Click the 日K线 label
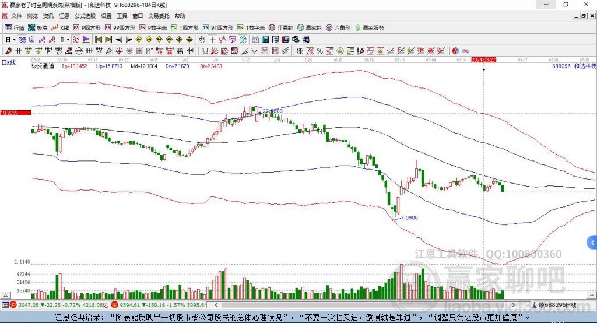This screenshot has height=323, width=597. pyautogui.click(x=9, y=62)
